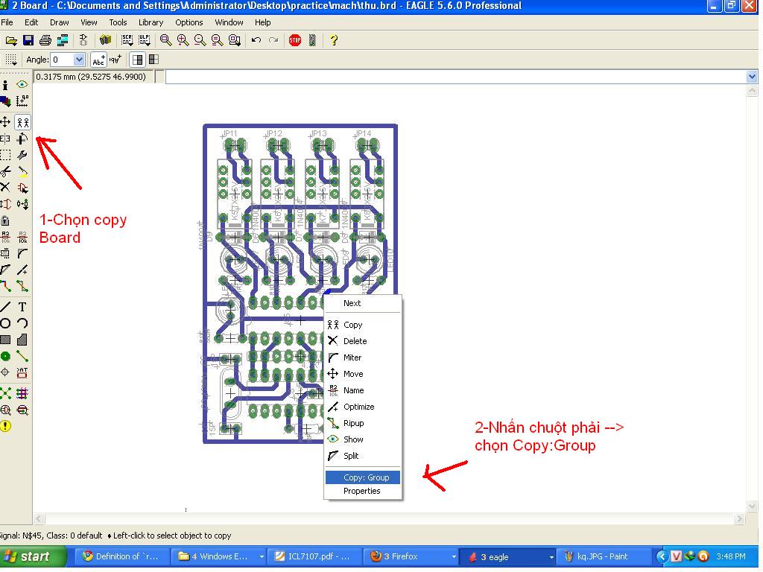Click the Zoom in magnifier
This screenshot has height=572, width=763.
183,40
